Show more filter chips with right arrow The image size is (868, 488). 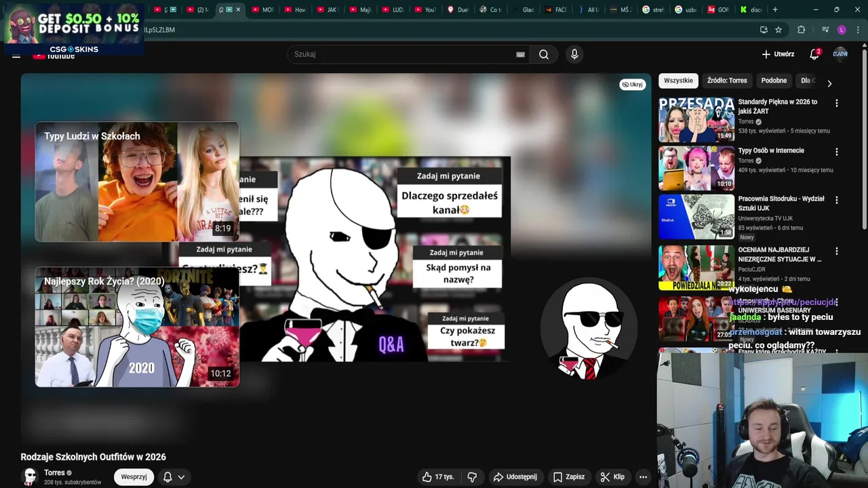pyautogui.click(x=829, y=83)
